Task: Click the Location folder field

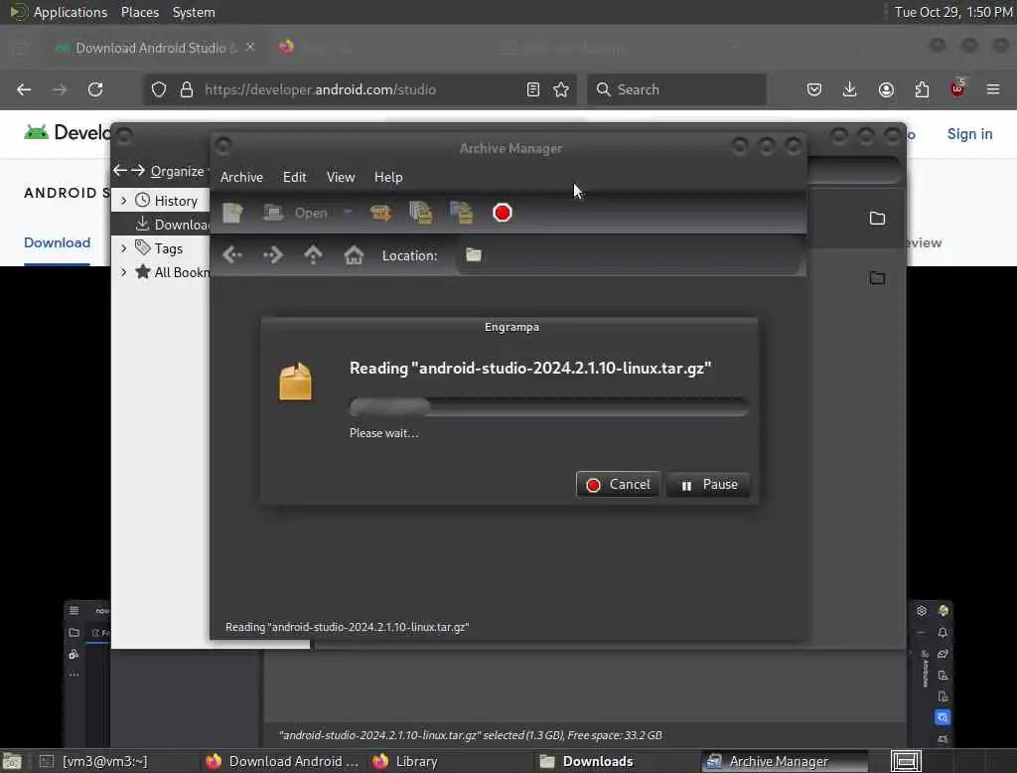Action: [x=628, y=255]
